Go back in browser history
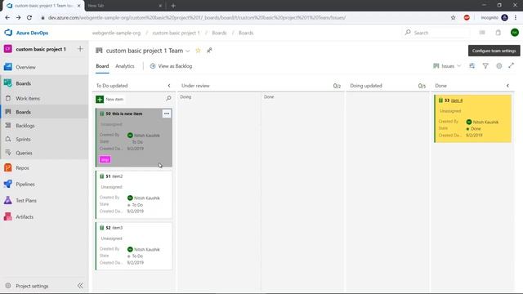This screenshot has height=294, width=523. pyautogui.click(x=7, y=18)
